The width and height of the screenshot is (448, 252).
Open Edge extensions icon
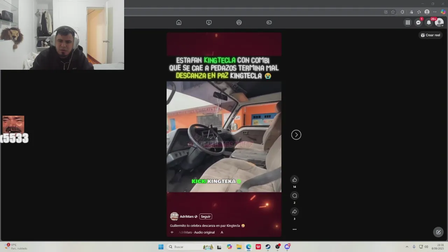(402, 12)
